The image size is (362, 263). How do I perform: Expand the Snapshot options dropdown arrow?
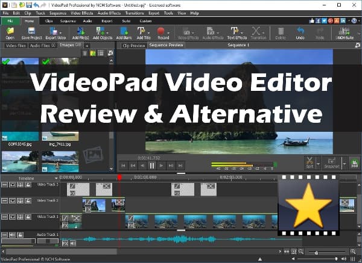345,164
